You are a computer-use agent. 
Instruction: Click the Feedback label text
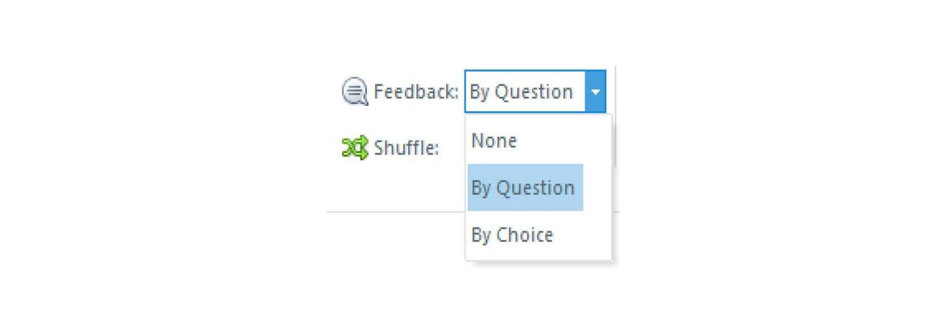[416, 91]
